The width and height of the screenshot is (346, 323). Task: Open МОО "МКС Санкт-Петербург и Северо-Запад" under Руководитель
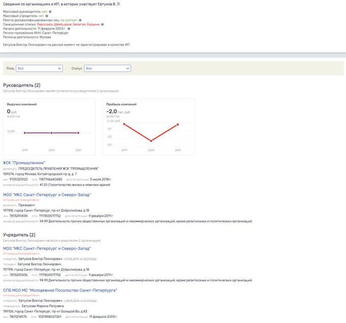(47, 194)
